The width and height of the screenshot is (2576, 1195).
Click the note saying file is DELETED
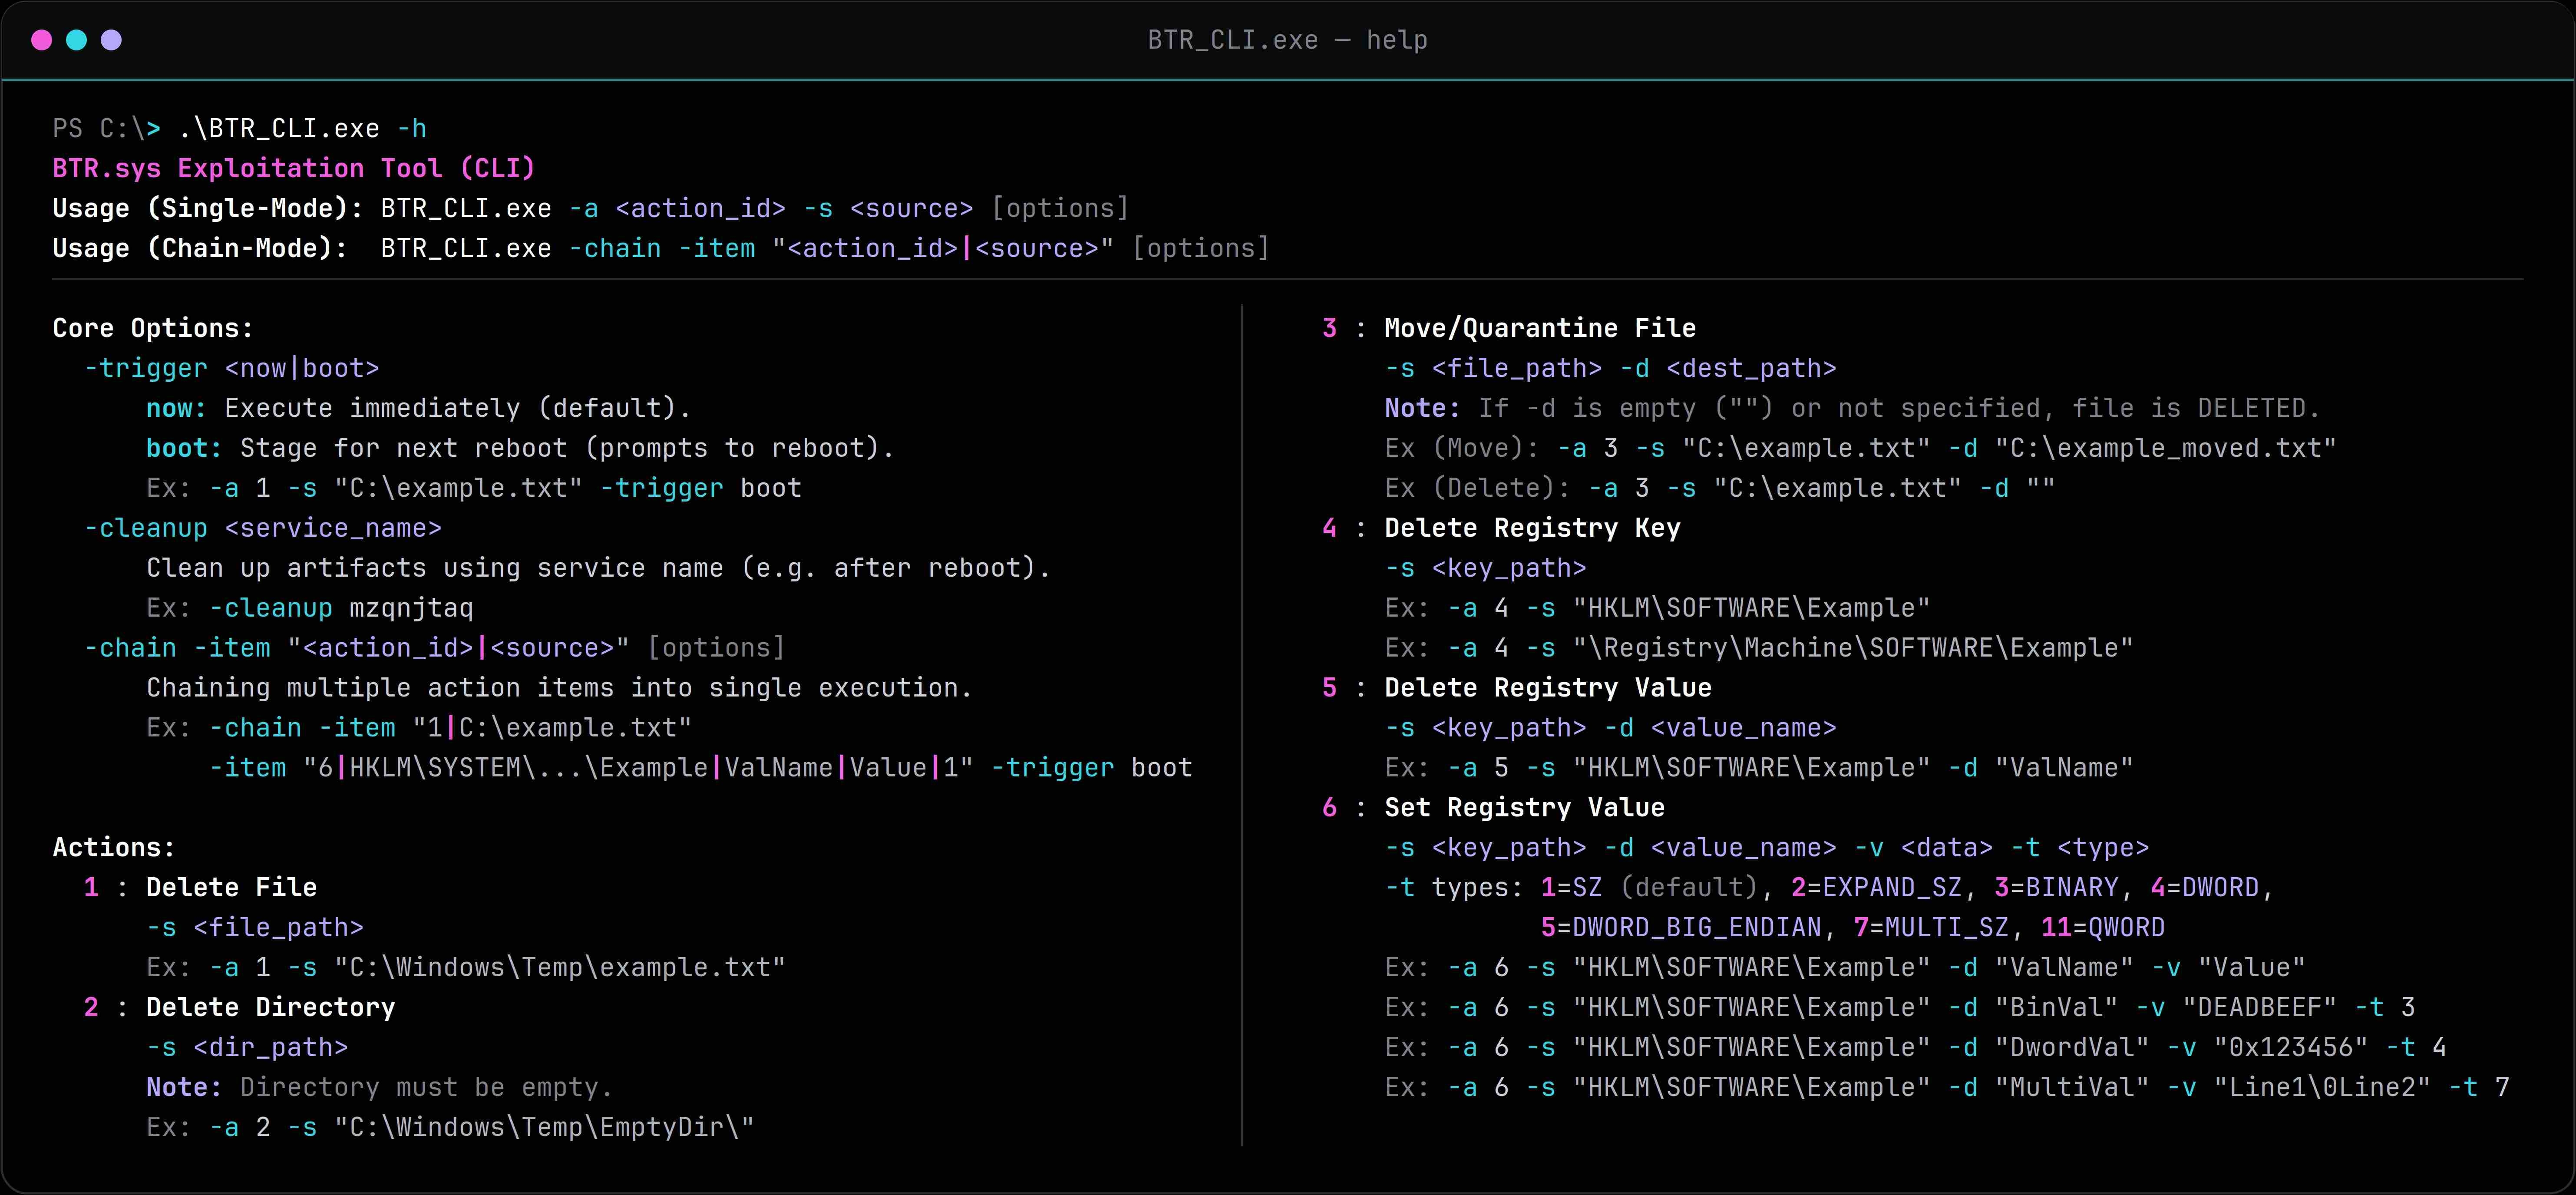pyautogui.click(x=1852, y=408)
